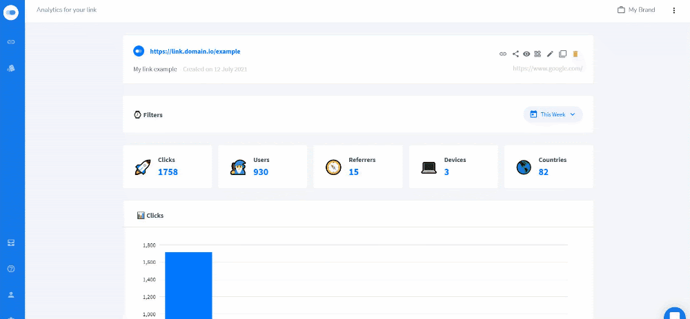Duplicate the link using the copy icon
This screenshot has width=690, height=319.
562,54
